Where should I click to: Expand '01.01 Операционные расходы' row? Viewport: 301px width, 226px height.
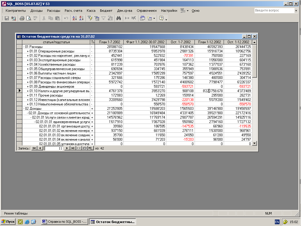coord(28,51)
